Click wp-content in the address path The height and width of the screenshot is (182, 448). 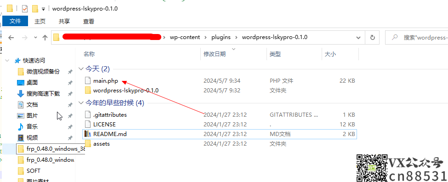pos(185,37)
